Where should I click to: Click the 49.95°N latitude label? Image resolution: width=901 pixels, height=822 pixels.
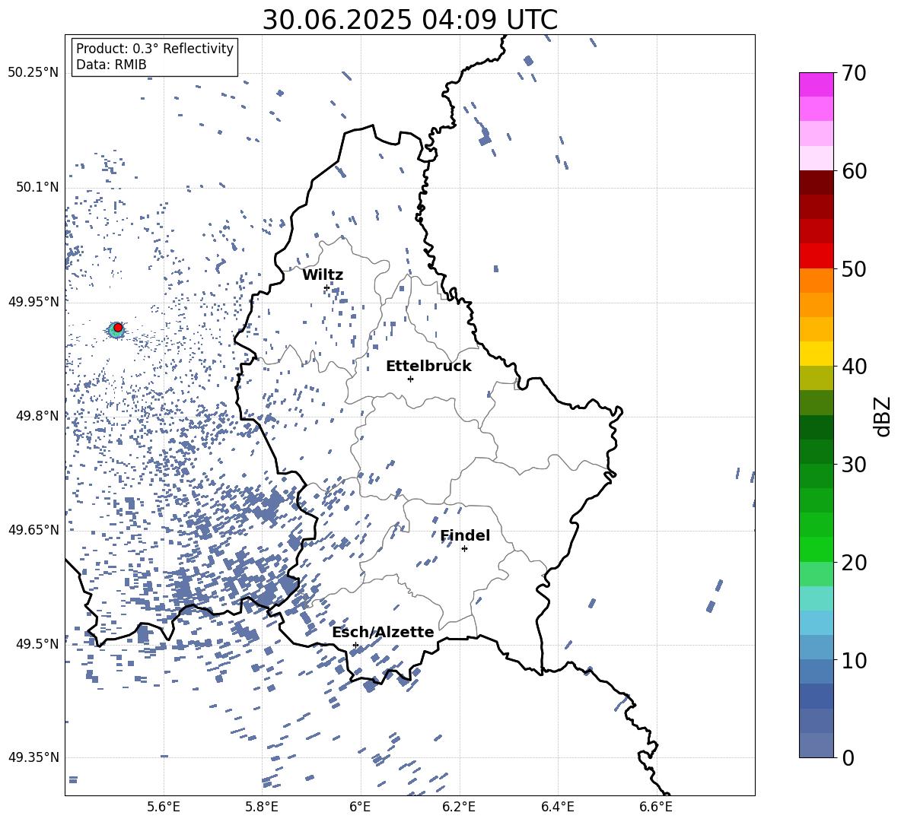pyautogui.click(x=33, y=301)
